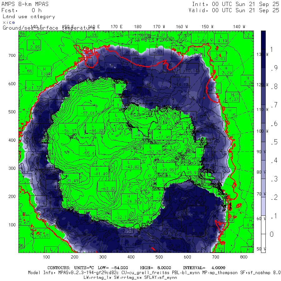This screenshot has width=281, height=281.
Task: Click the 180 longitude label on top axis
Action: pos(137,27)
